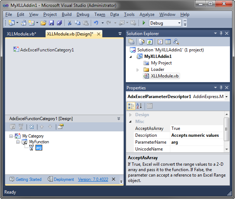Open the Build menu

click(67, 14)
